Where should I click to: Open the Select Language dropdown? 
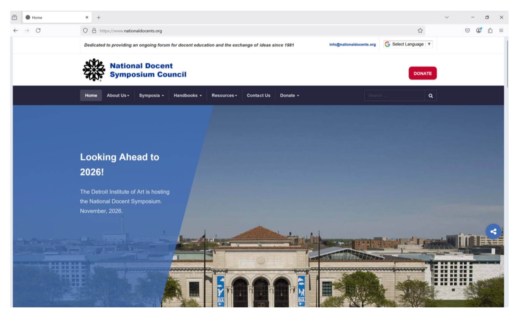click(x=408, y=44)
